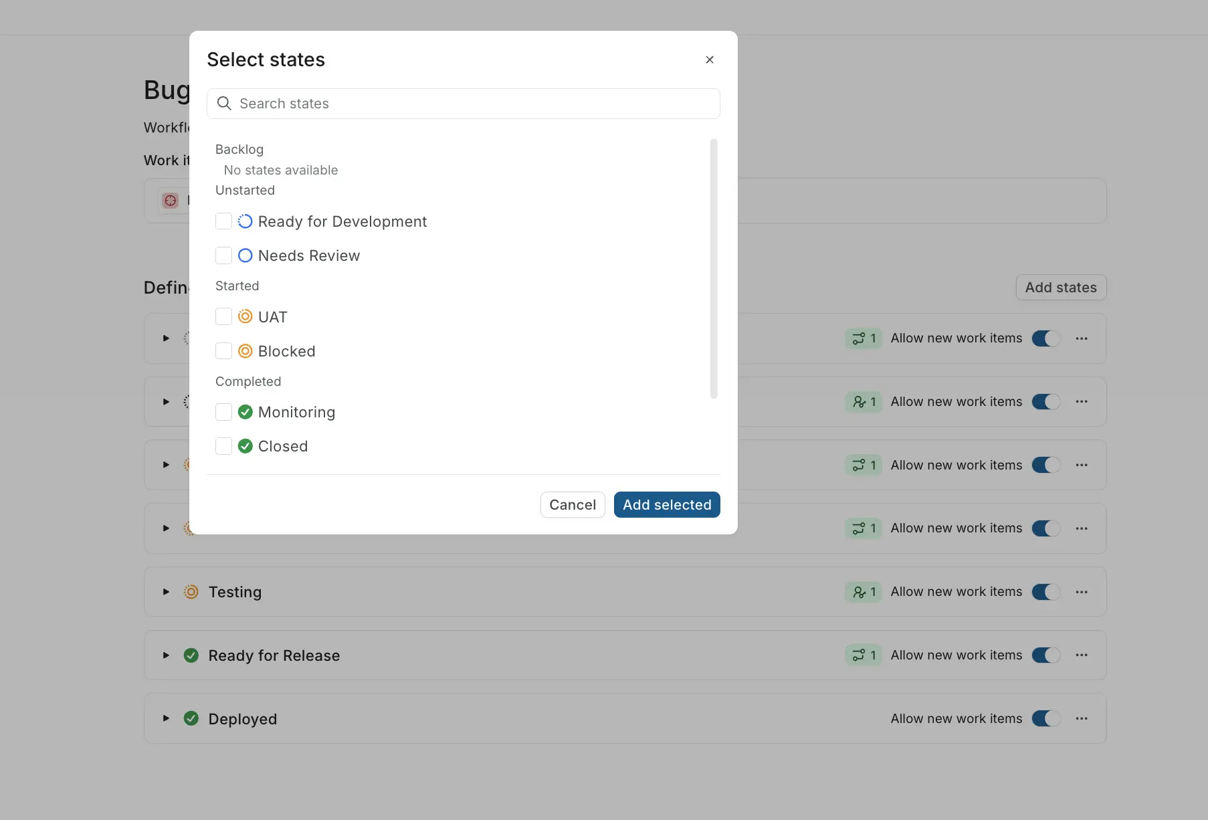Viewport: 1208px width, 820px height.
Task: Click the transitions badge on Ready for Release
Action: pyautogui.click(x=864, y=655)
